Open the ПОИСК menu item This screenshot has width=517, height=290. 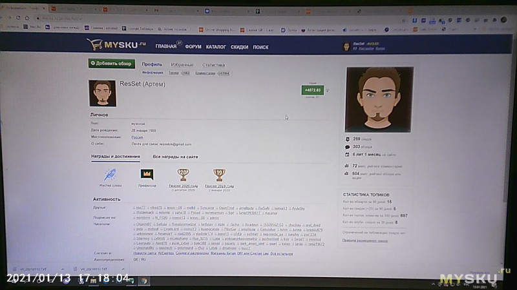coord(260,47)
